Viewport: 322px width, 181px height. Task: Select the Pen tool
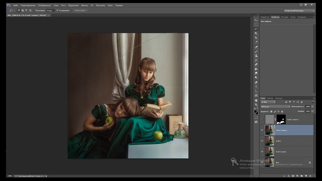(x=256, y=82)
